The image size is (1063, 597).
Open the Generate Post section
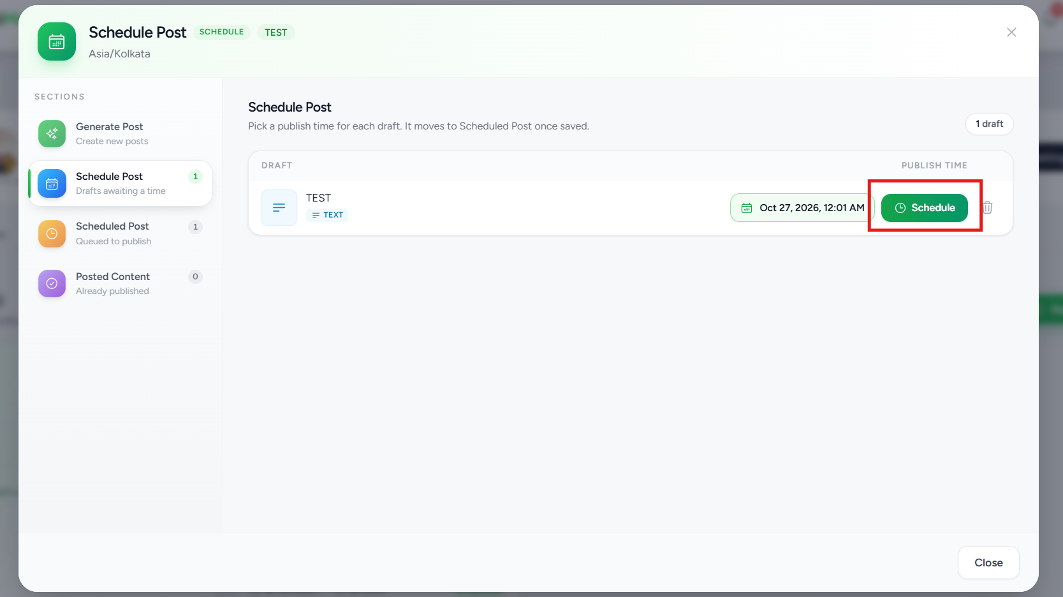pyautogui.click(x=121, y=133)
